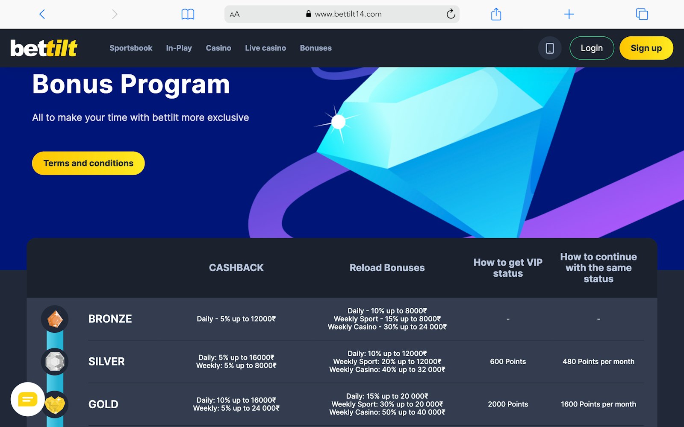Click the Bronze tier gem icon
The image size is (684, 427).
coord(55,319)
